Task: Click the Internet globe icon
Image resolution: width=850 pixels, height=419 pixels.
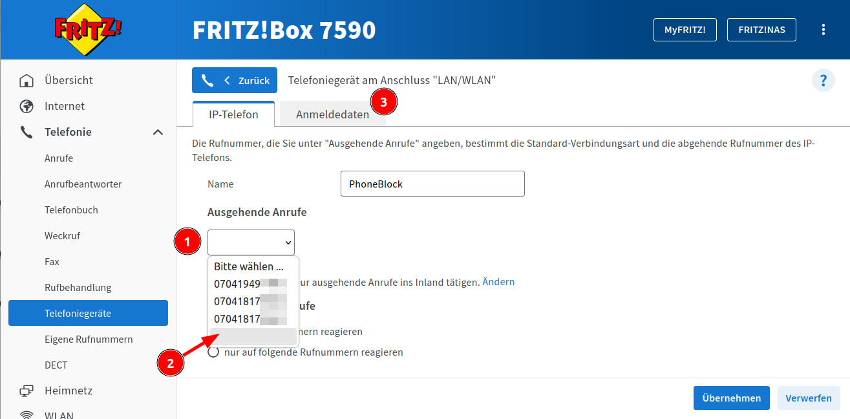Action: [27, 107]
